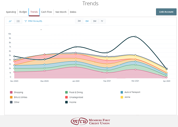Click the 10k y-axis label
Viewport: 178px width, 127px height.
pos(10,34)
